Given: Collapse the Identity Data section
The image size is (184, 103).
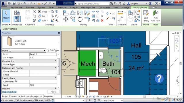Looking at the screenshot, I should click(55, 78).
